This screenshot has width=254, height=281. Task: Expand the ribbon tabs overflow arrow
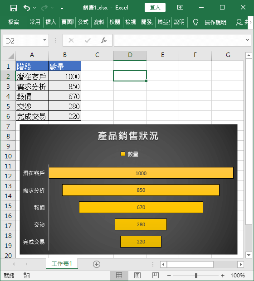point(250,23)
